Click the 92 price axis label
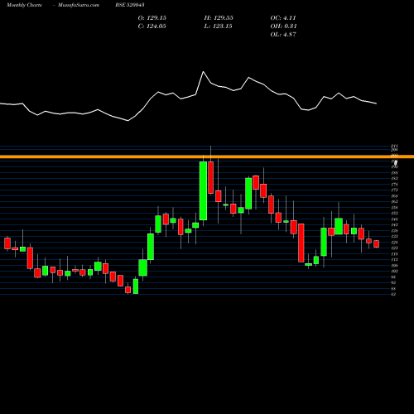414x414 pixels. [393, 283]
